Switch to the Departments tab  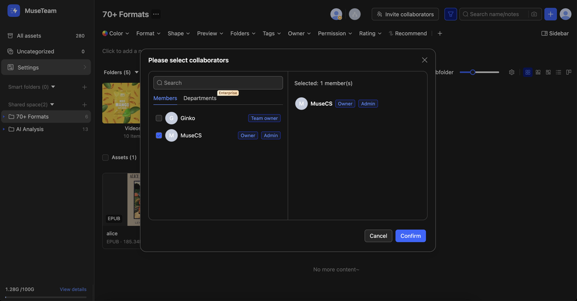200,98
